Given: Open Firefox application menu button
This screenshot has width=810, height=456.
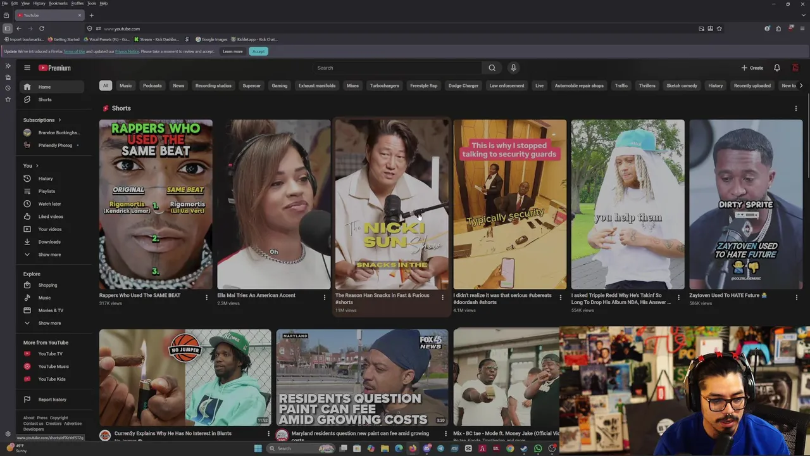Looking at the screenshot, I should [802, 28].
